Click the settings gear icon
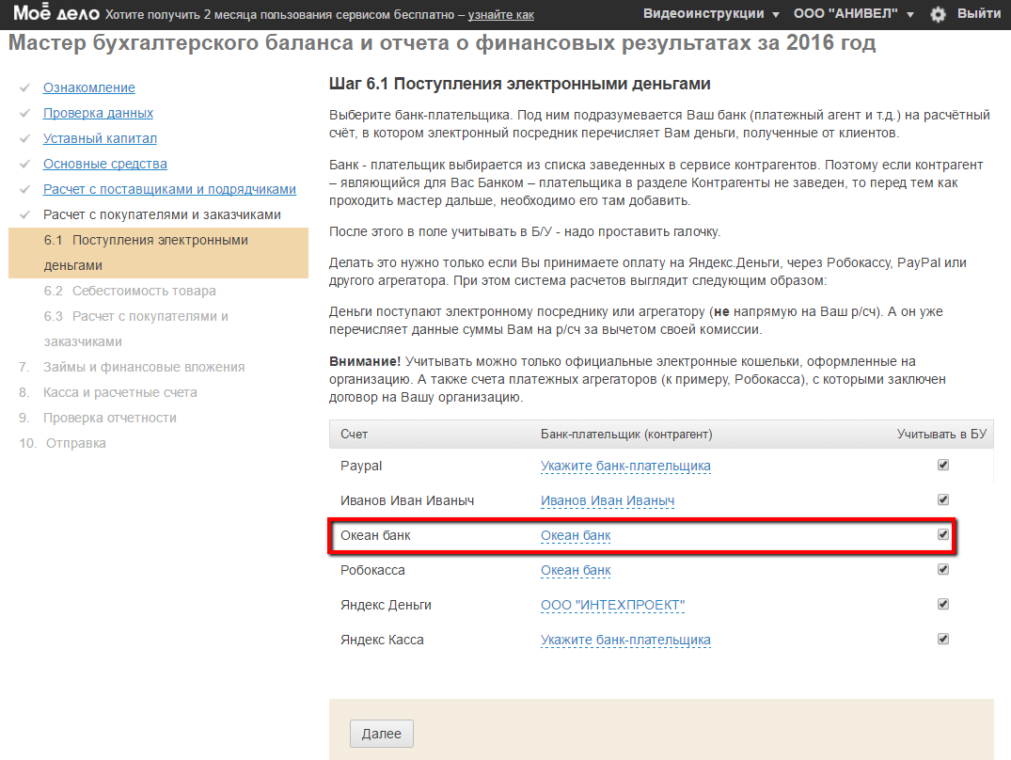1011x760 pixels. pyautogui.click(x=938, y=14)
